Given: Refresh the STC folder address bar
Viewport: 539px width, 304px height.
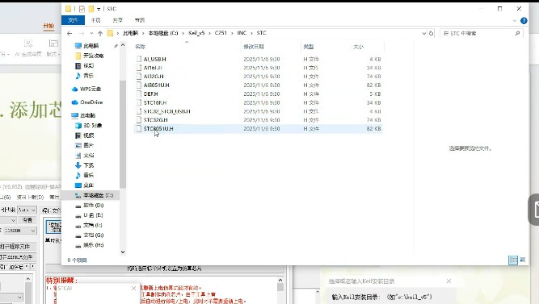Looking at the screenshot, I should (x=431, y=33).
